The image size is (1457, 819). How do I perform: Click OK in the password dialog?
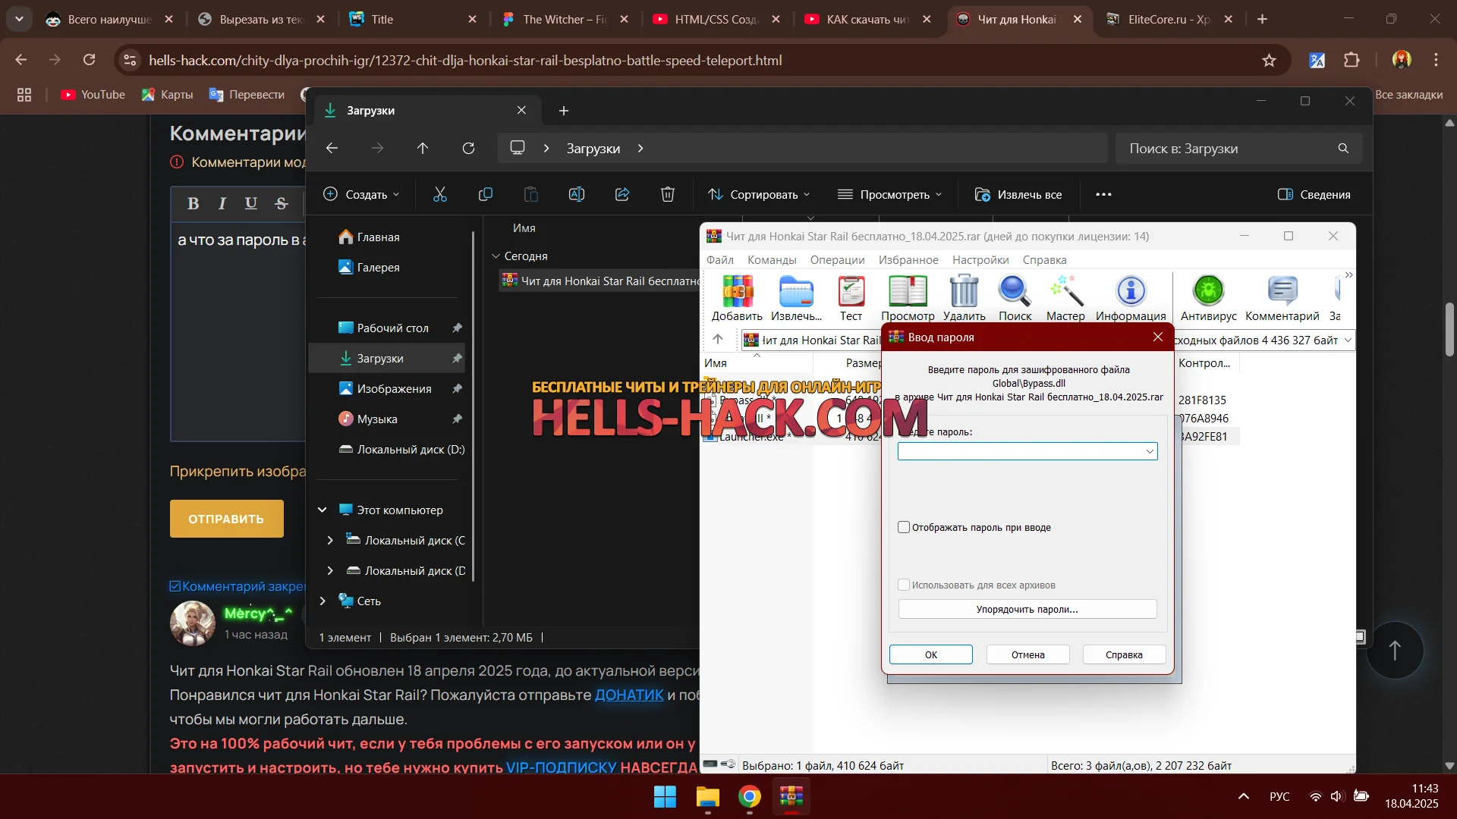[x=930, y=654]
